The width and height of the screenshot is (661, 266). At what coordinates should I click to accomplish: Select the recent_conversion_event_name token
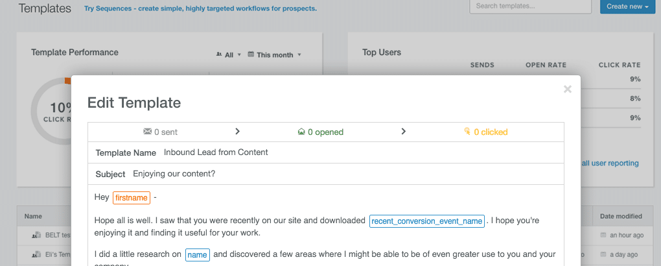click(426, 221)
